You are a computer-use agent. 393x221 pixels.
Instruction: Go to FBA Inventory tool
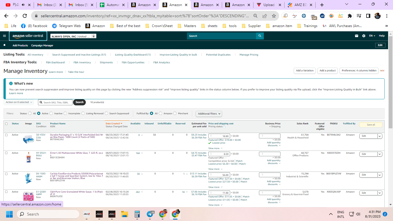pos(82,62)
